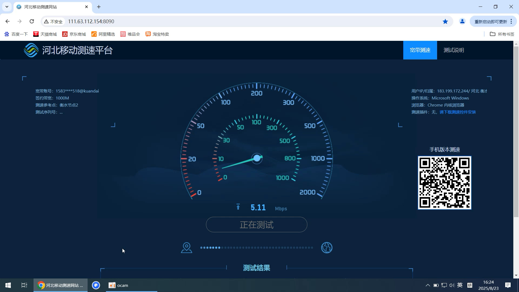Show hidden system tray icons
Viewport: 519px width, 292px height.
(428, 285)
